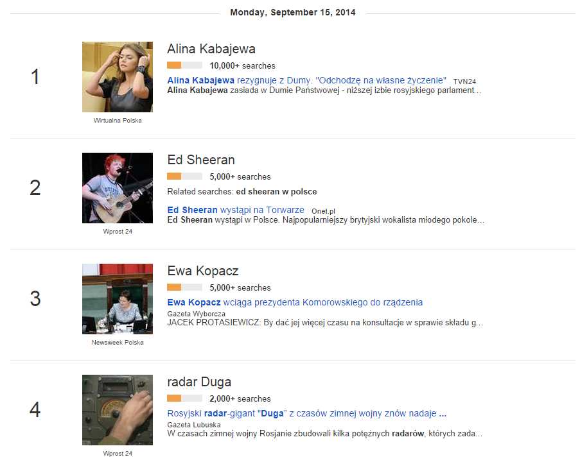Click the TVN24 source label
Viewport: 580px width, 462px height.
tap(464, 81)
